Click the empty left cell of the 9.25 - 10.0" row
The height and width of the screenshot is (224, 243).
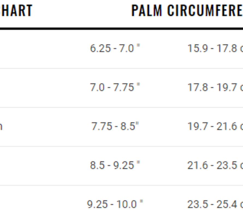coord(33,204)
